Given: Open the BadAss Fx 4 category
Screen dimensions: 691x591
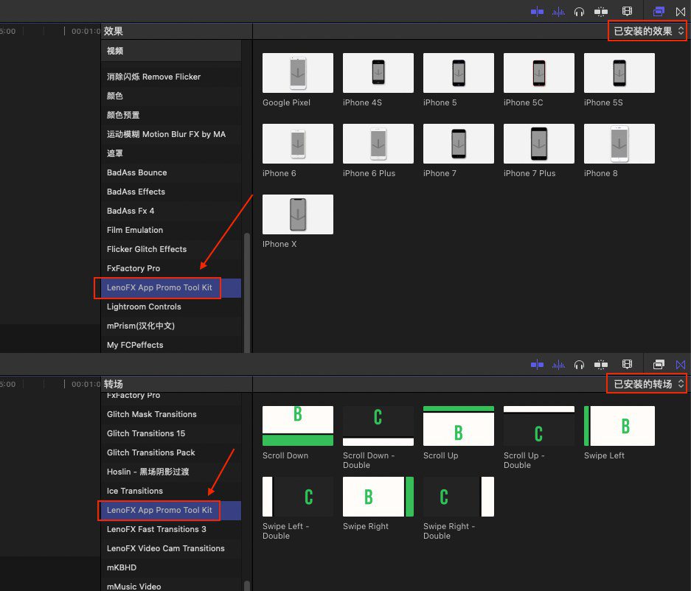Looking at the screenshot, I should (171, 211).
